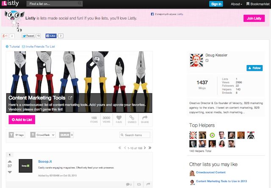
Task: Click the Add to List button
Action: click(22, 120)
